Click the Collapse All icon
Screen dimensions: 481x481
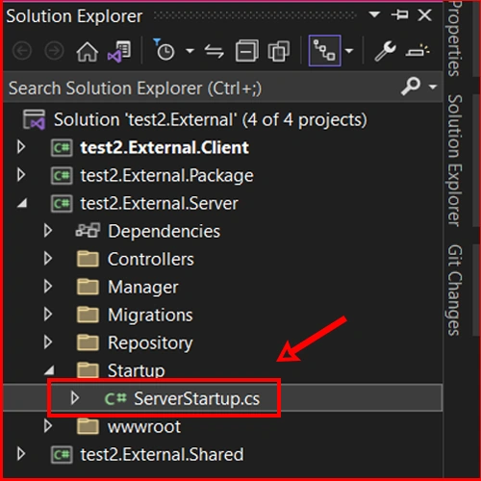tap(247, 51)
